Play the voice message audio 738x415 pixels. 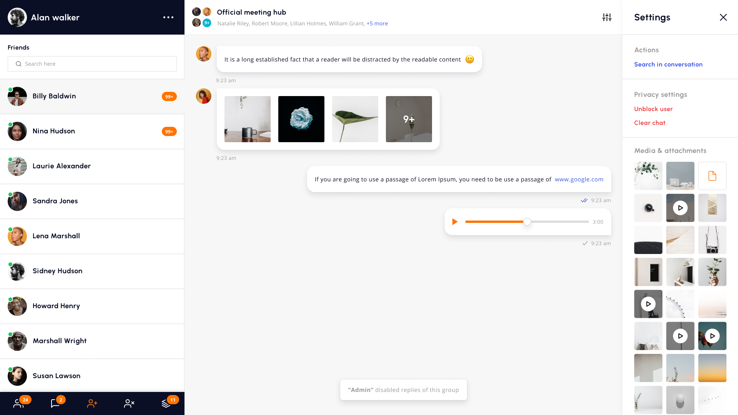click(x=455, y=222)
